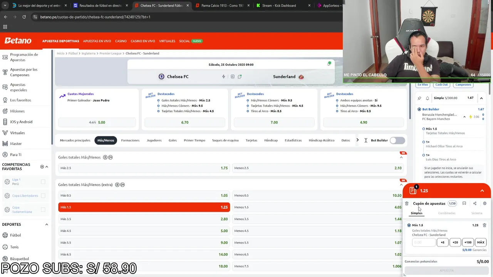Clear the bet slip with header trash icon
Image resolution: width=493 pixels, height=277 pixels.
(407, 204)
